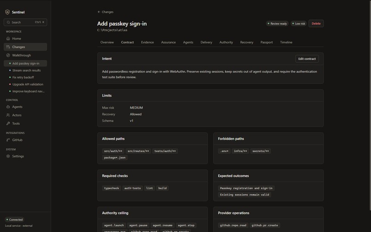Click the Edit contract button
371x232 pixels.
[x=307, y=59]
